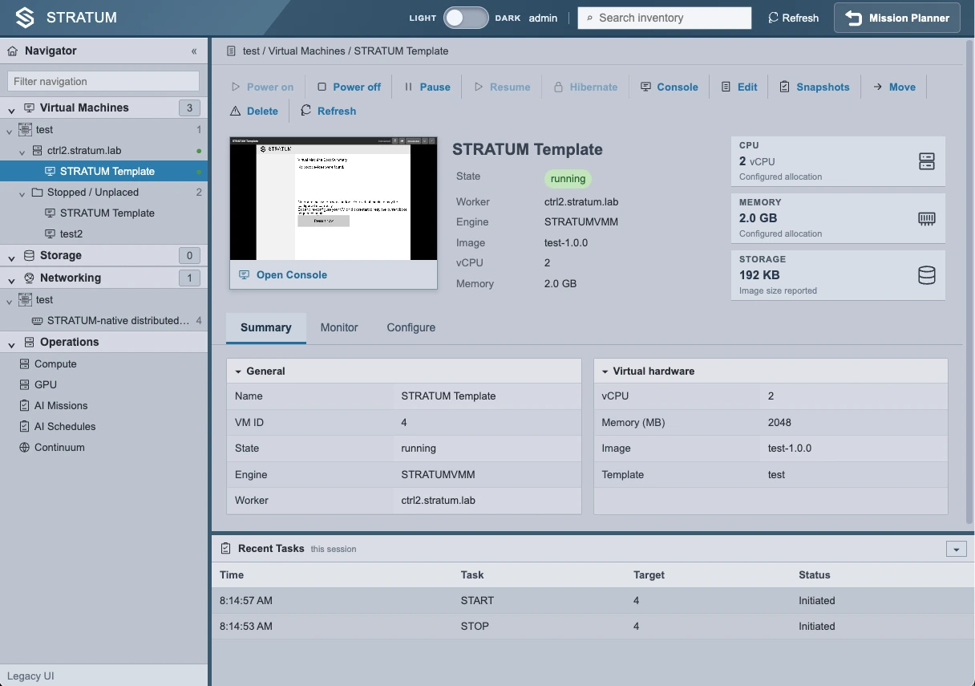Click the Storage section disk icon

29,255
